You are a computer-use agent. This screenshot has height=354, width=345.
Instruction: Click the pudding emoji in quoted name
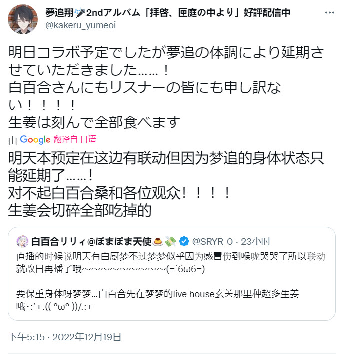pyautogui.click(x=158, y=242)
